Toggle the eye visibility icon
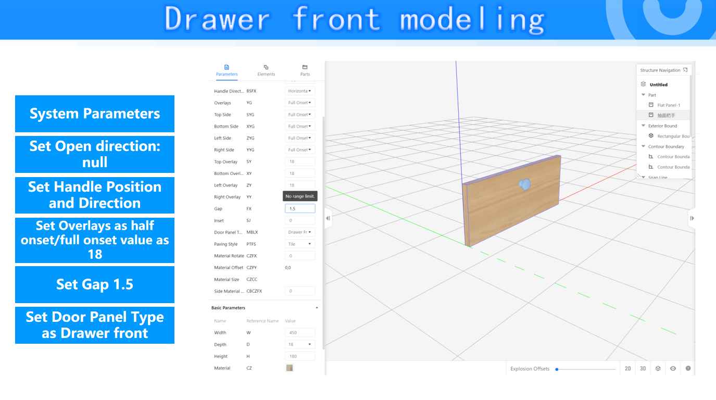This screenshot has width=716, height=400. click(673, 369)
